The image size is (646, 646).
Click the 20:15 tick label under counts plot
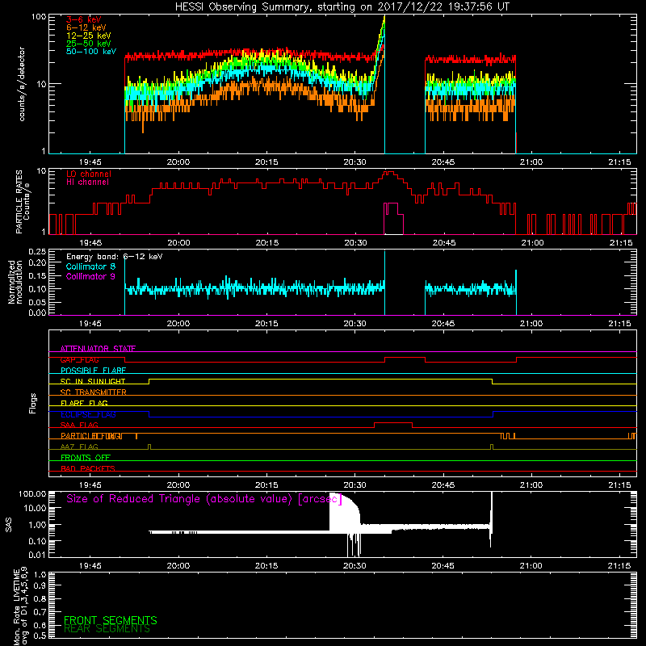pos(266,162)
